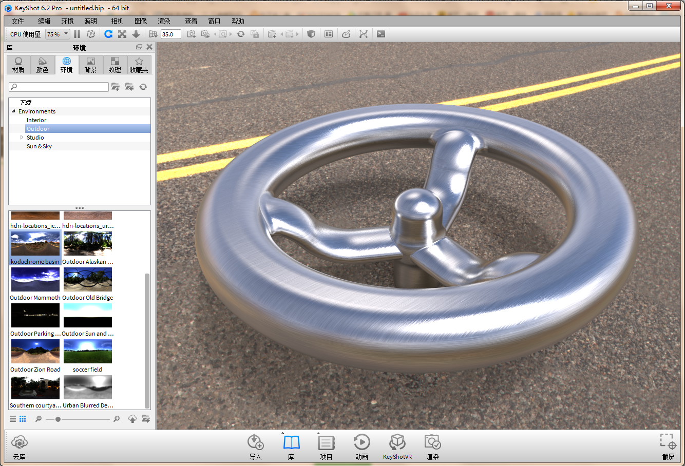Open the 云库 cloud library

point(20,446)
